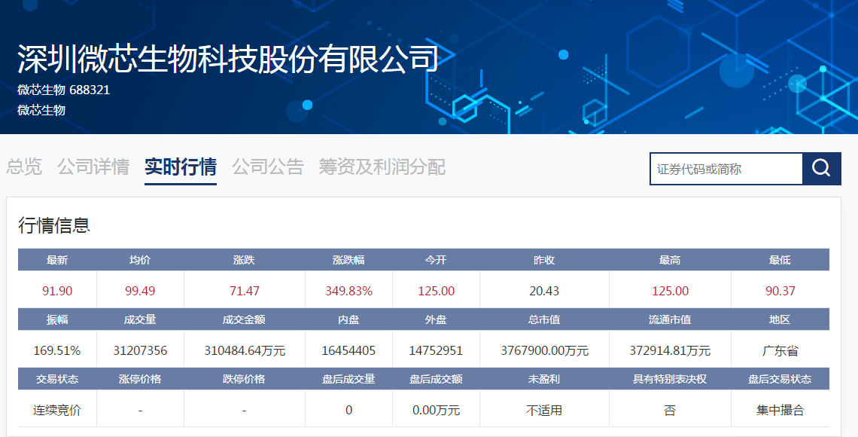The image size is (858, 437).
Task: Select the 实时行情 tab
Action: 181,167
